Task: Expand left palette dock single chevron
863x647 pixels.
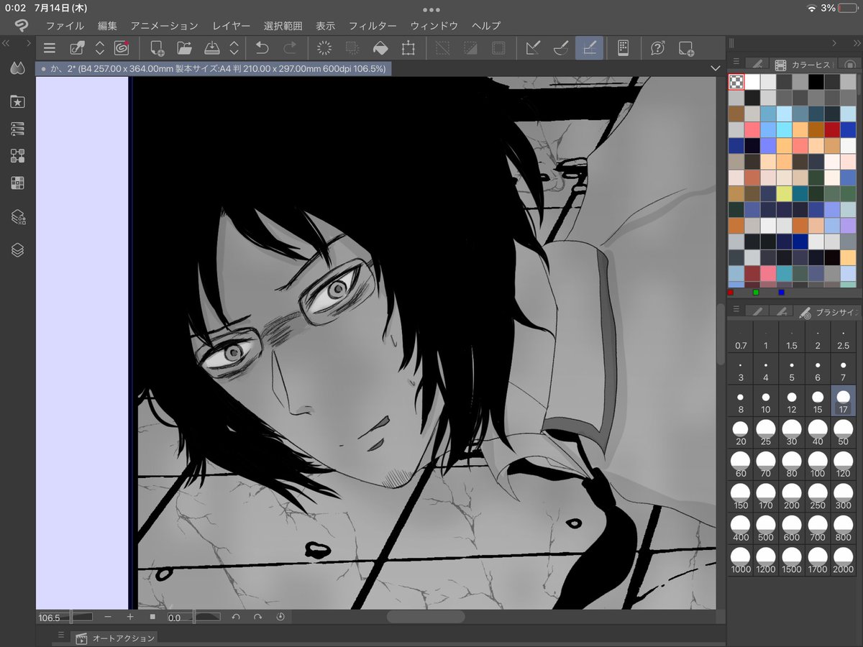Action: tap(29, 44)
